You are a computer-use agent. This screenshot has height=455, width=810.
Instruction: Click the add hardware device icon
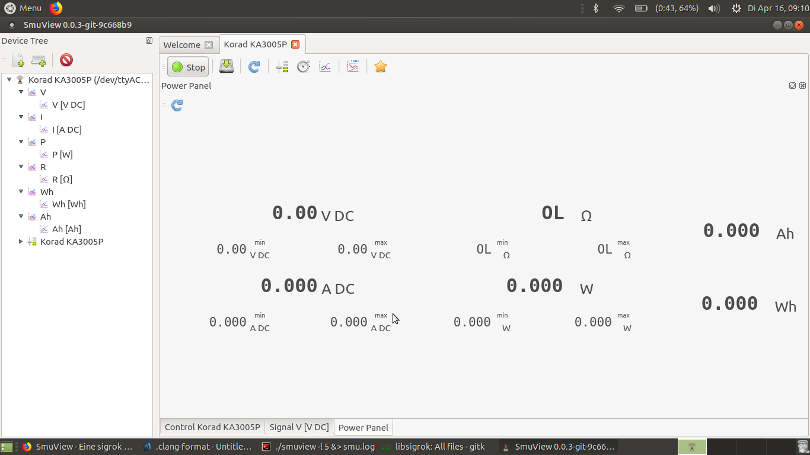pos(39,60)
